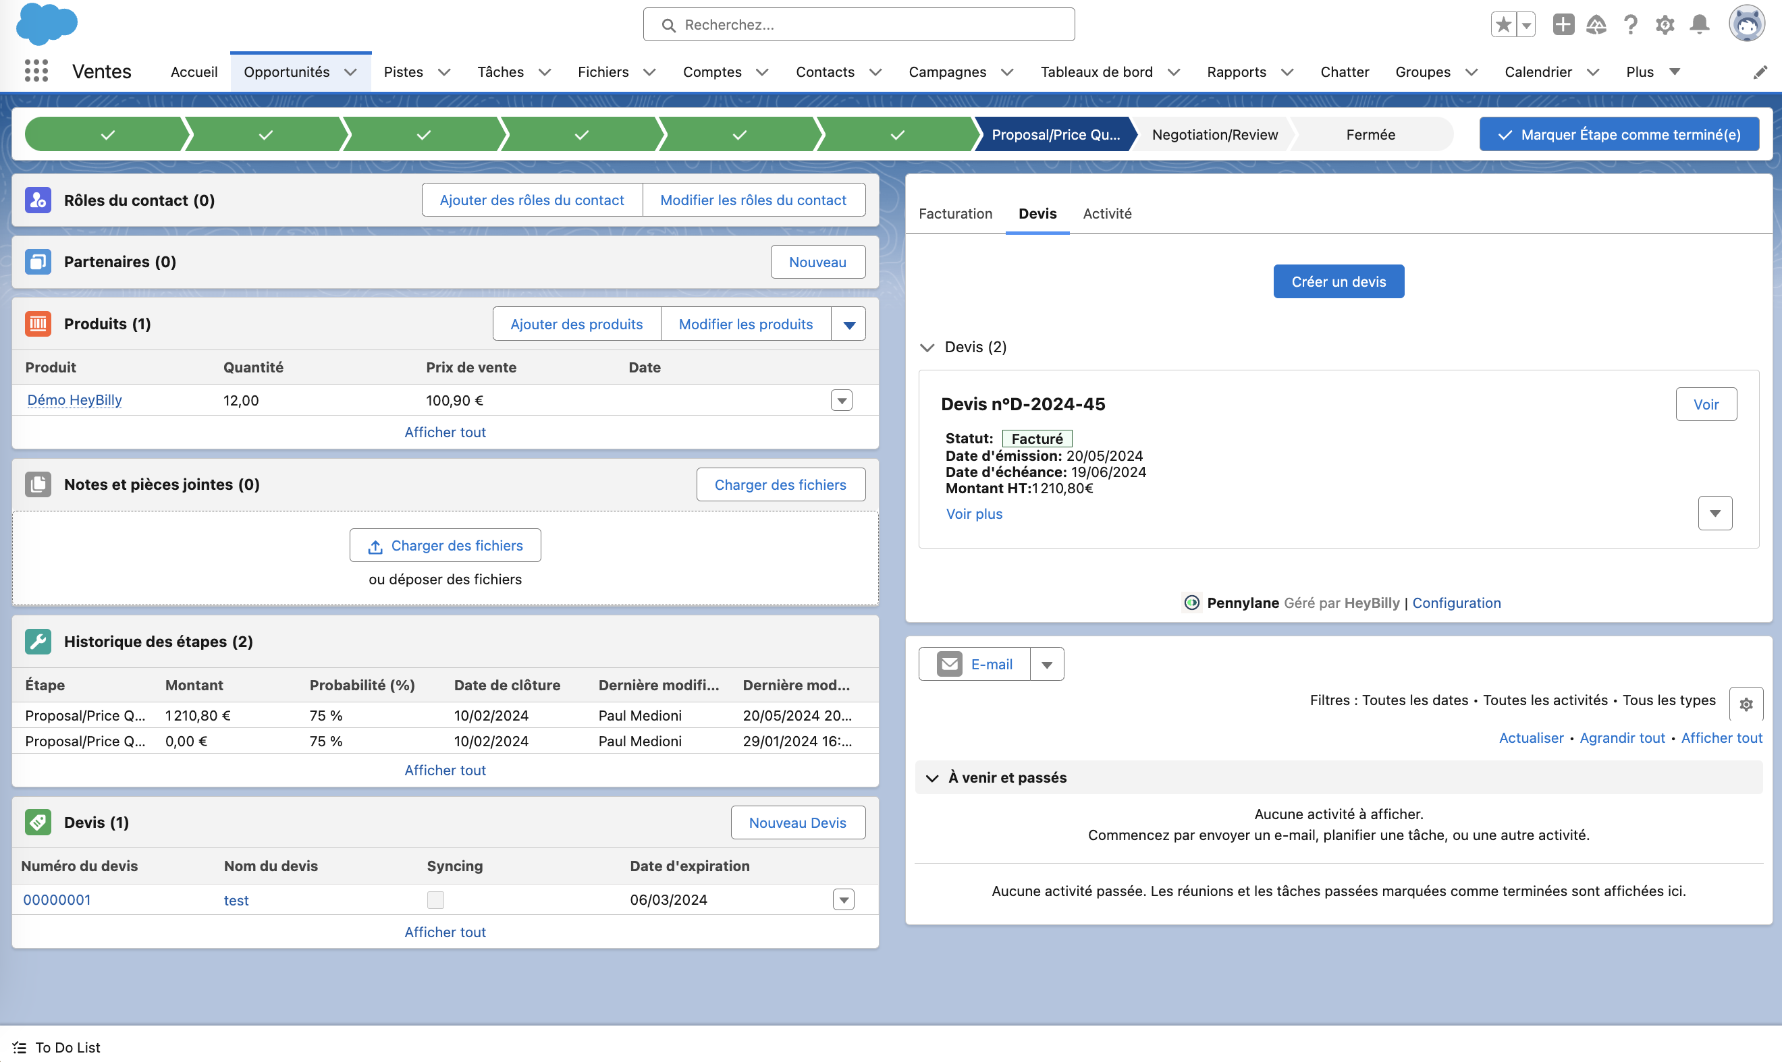Image resolution: width=1782 pixels, height=1062 pixels.
Task: Click the Help question mark icon
Action: 1630,25
